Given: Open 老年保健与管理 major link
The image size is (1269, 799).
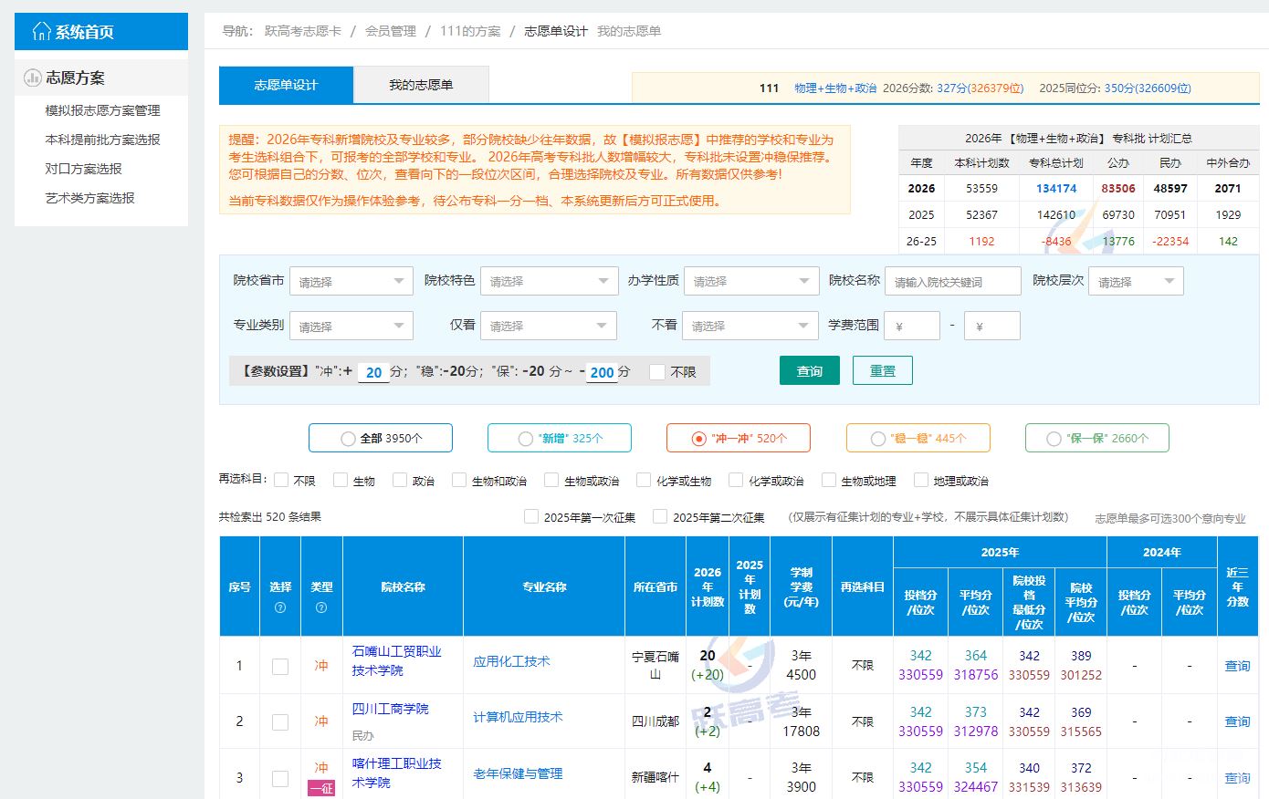Looking at the screenshot, I should (x=518, y=773).
